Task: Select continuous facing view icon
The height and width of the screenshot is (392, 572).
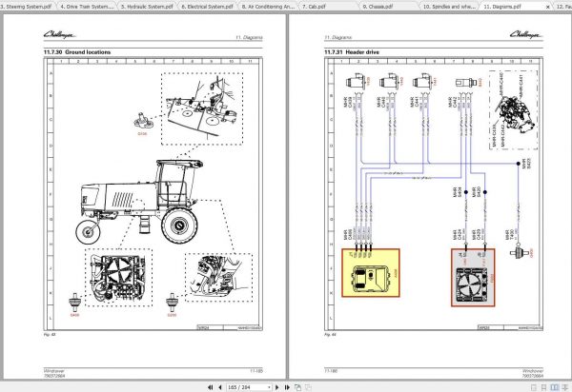Action: 565,387
